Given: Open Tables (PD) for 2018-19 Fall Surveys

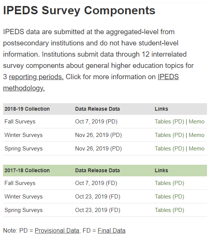Looking at the screenshot, I should point(169,122).
